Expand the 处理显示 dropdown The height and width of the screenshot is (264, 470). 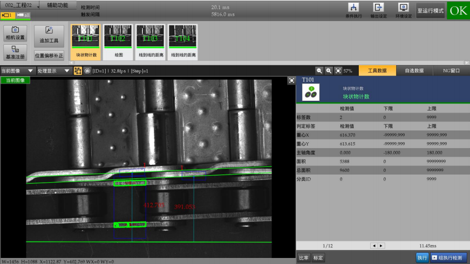(53, 71)
